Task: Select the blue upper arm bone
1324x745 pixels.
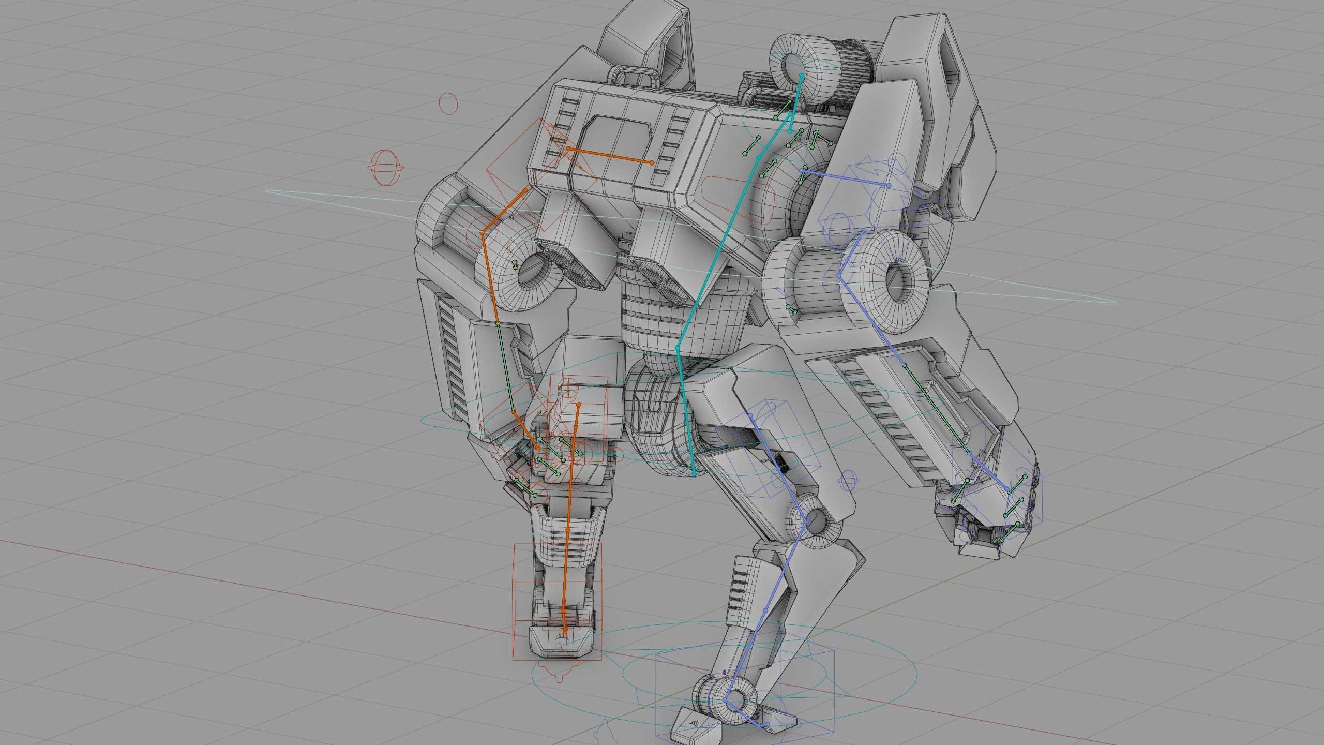Action: (x=871, y=320)
